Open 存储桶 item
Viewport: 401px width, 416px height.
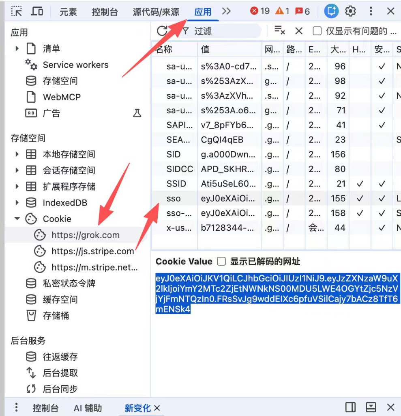[x=56, y=316]
